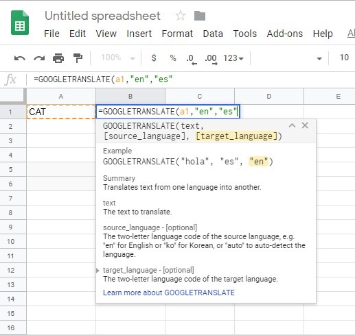Screen dimensions: 355x335
Task: Click the source_language - [optional] heading
Action: 150,227
